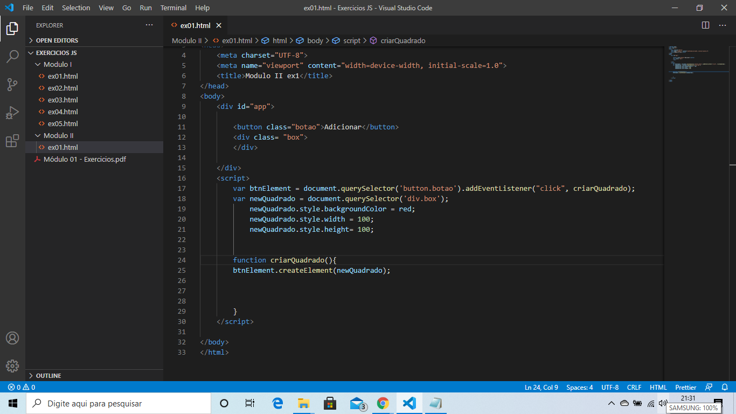Open File Explorer from taskbar

[x=304, y=403]
